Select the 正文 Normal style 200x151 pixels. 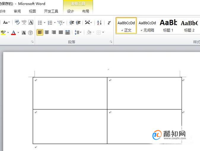tap(126, 26)
